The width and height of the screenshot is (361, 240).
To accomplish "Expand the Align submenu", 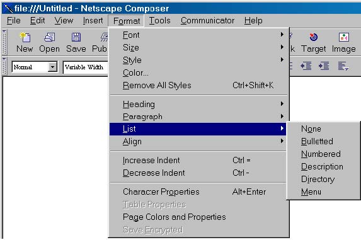I will pyautogui.click(x=198, y=142).
